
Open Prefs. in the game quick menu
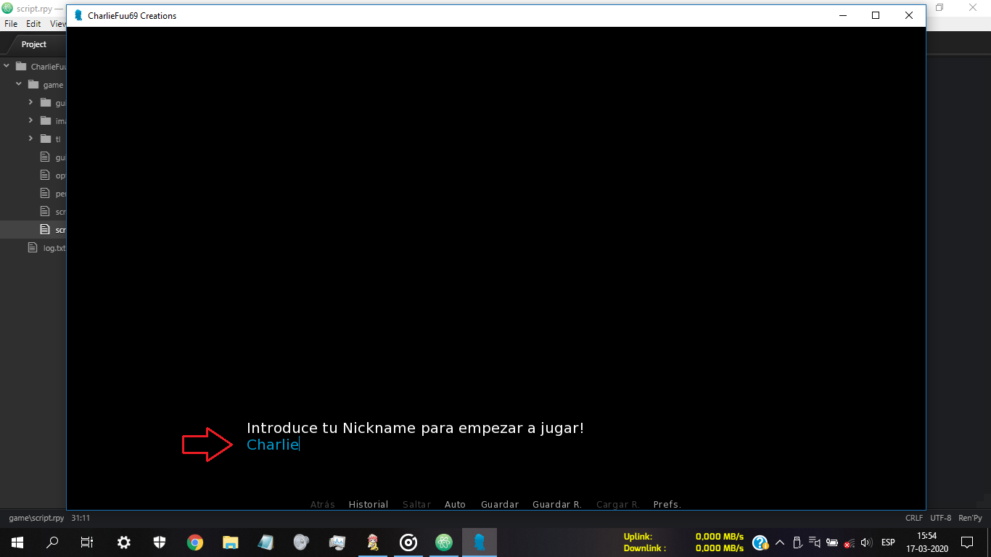pyautogui.click(x=667, y=505)
